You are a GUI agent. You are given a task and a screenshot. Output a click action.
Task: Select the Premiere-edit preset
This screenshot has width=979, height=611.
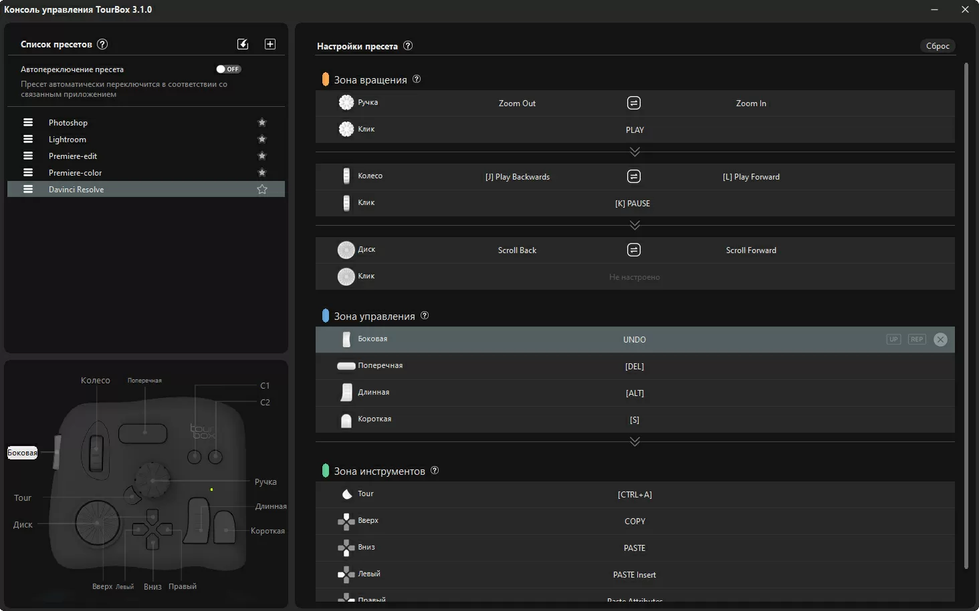click(146, 156)
